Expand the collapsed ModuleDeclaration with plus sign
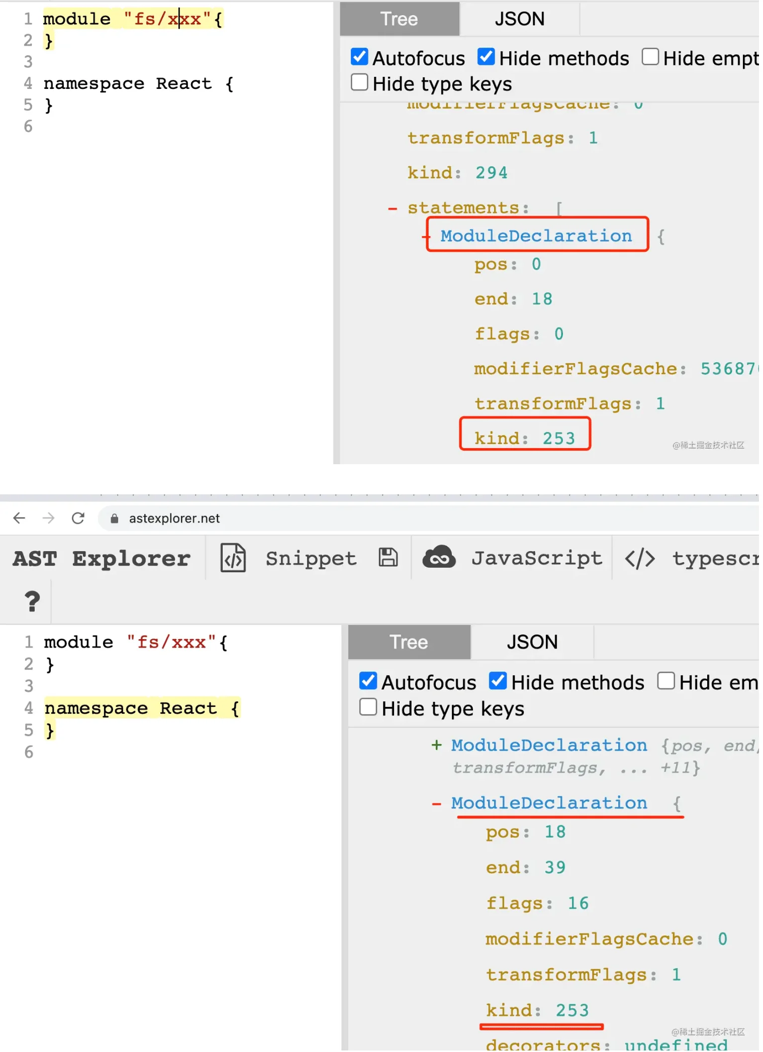This screenshot has height=1052, width=763. [437, 745]
